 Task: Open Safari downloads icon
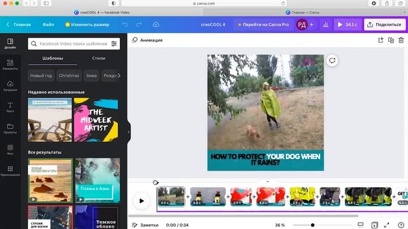(374, 3)
